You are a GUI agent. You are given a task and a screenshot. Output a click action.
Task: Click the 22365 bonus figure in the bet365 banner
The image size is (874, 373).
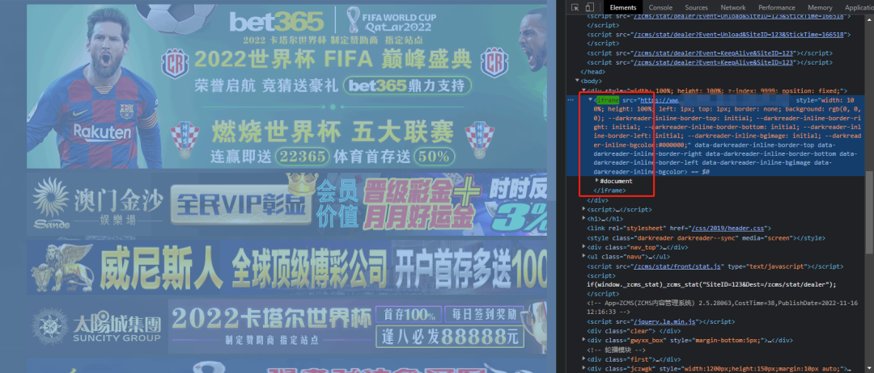pos(302,157)
